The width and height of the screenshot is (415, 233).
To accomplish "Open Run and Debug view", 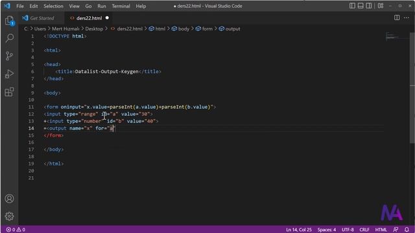I will pyautogui.click(x=9, y=74).
